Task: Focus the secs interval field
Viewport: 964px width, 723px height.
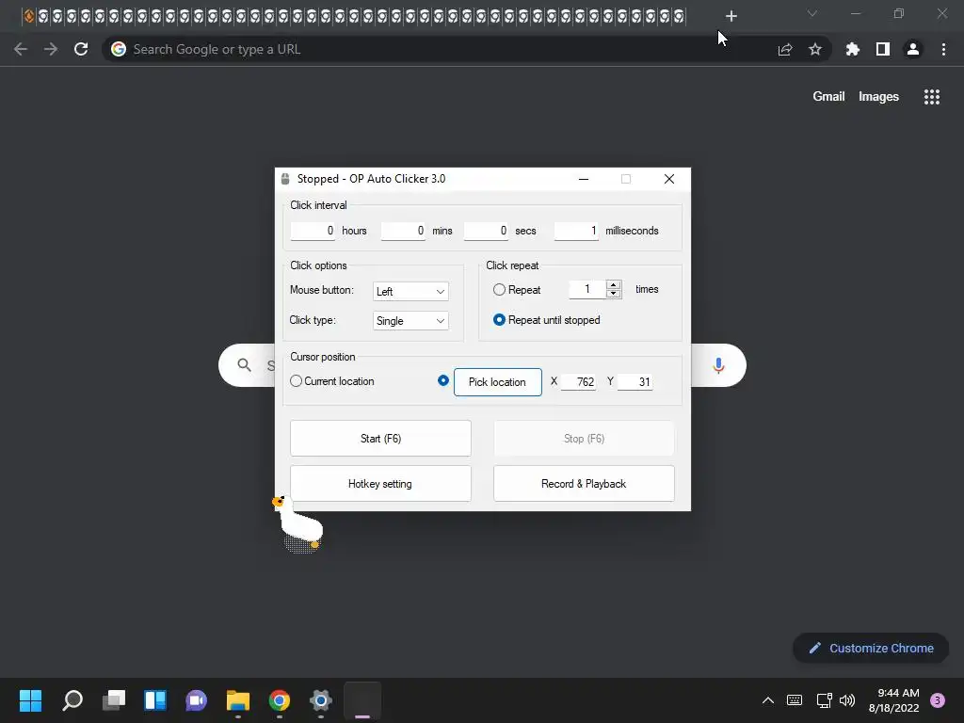Action: (486, 231)
